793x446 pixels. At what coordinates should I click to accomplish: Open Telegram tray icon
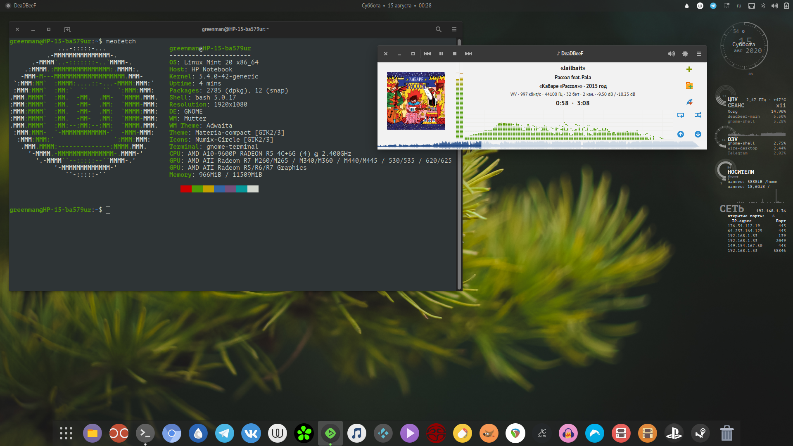click(x=713, y=6)
